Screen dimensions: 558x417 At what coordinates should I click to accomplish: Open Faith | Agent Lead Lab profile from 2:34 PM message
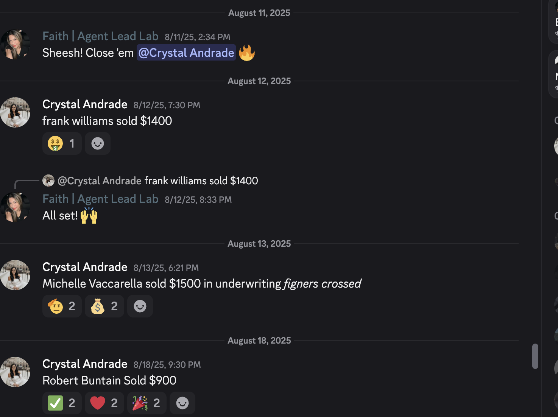click(100, 36)
